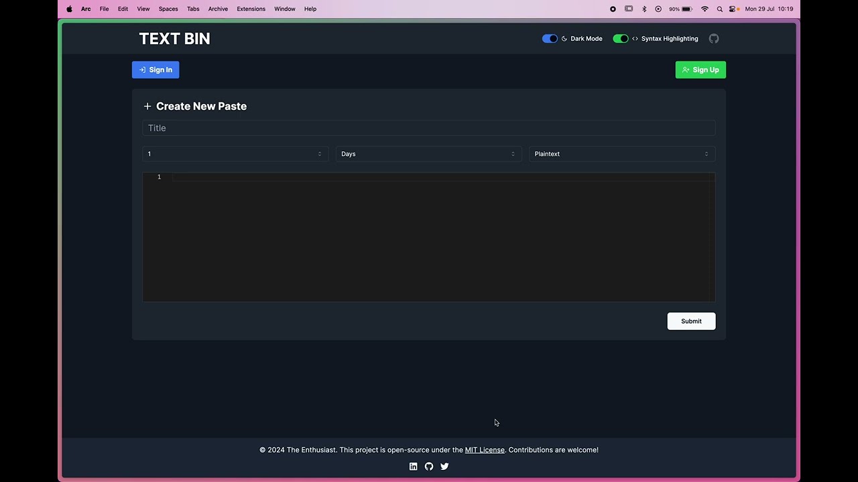Screen dimensions: 858x482
Task: Open the Extensions menu
Action: pos(251,9)
